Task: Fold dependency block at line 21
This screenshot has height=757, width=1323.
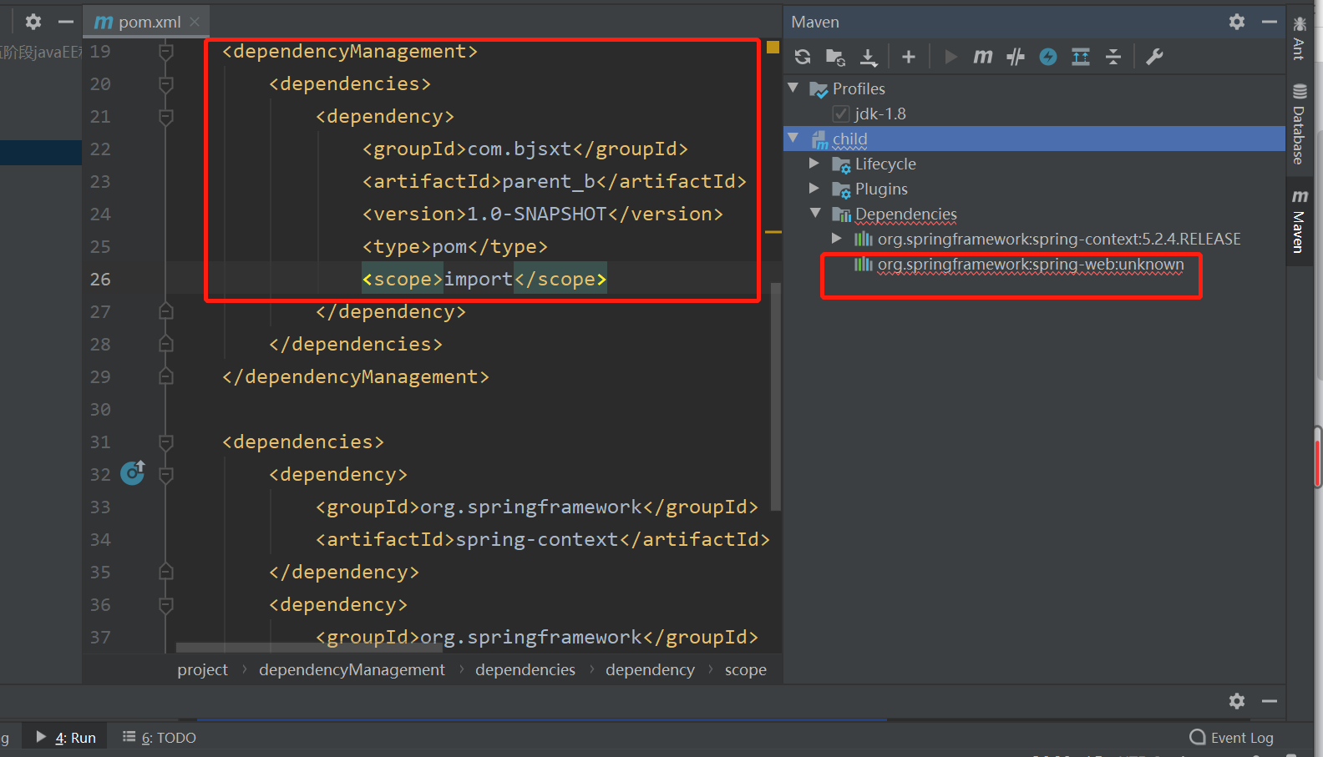Action: [166, 117]
